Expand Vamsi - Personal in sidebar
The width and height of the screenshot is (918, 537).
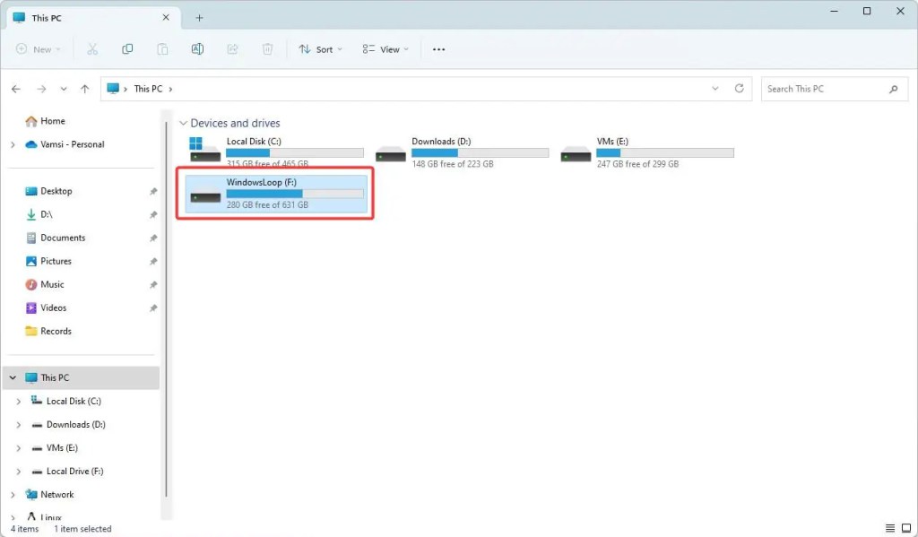(x=13, y=144)
